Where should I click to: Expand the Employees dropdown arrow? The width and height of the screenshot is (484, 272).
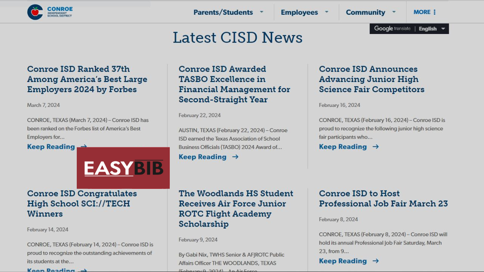(x=327, y=12)
